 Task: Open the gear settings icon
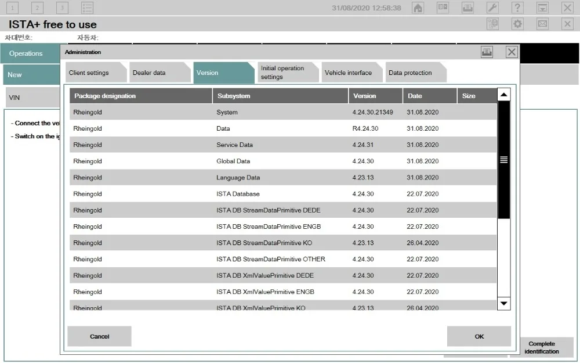[517, 24]
